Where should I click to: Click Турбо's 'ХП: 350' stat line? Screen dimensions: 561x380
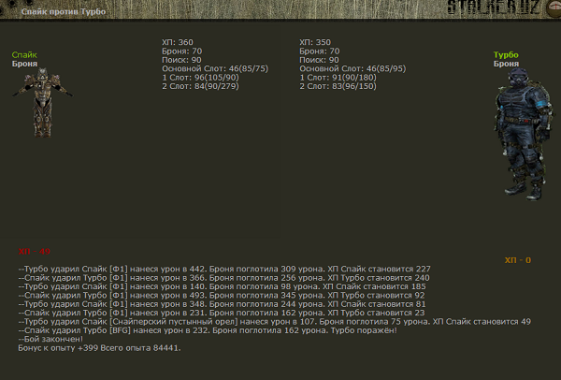tap(315, 43)
